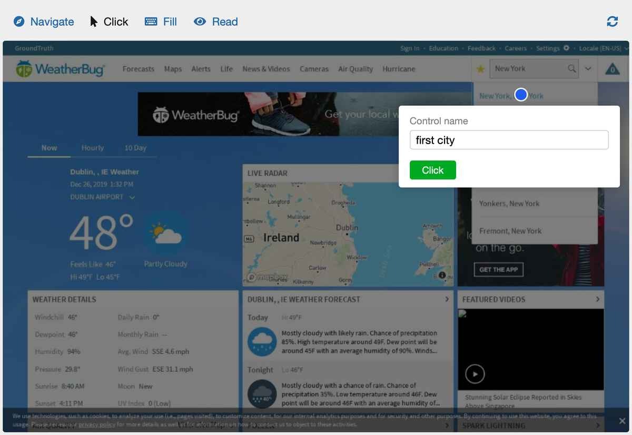Click the refresh icon at top right
This screenshot has width=632, height=435.
(x=612, y=22)
